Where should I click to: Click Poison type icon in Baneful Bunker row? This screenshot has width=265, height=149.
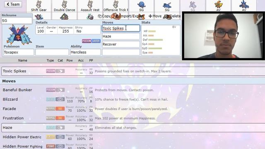51,90
